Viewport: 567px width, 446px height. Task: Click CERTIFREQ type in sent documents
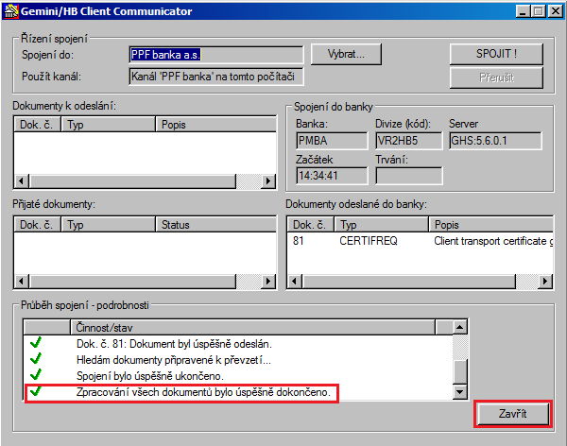(x=369, y=241)
